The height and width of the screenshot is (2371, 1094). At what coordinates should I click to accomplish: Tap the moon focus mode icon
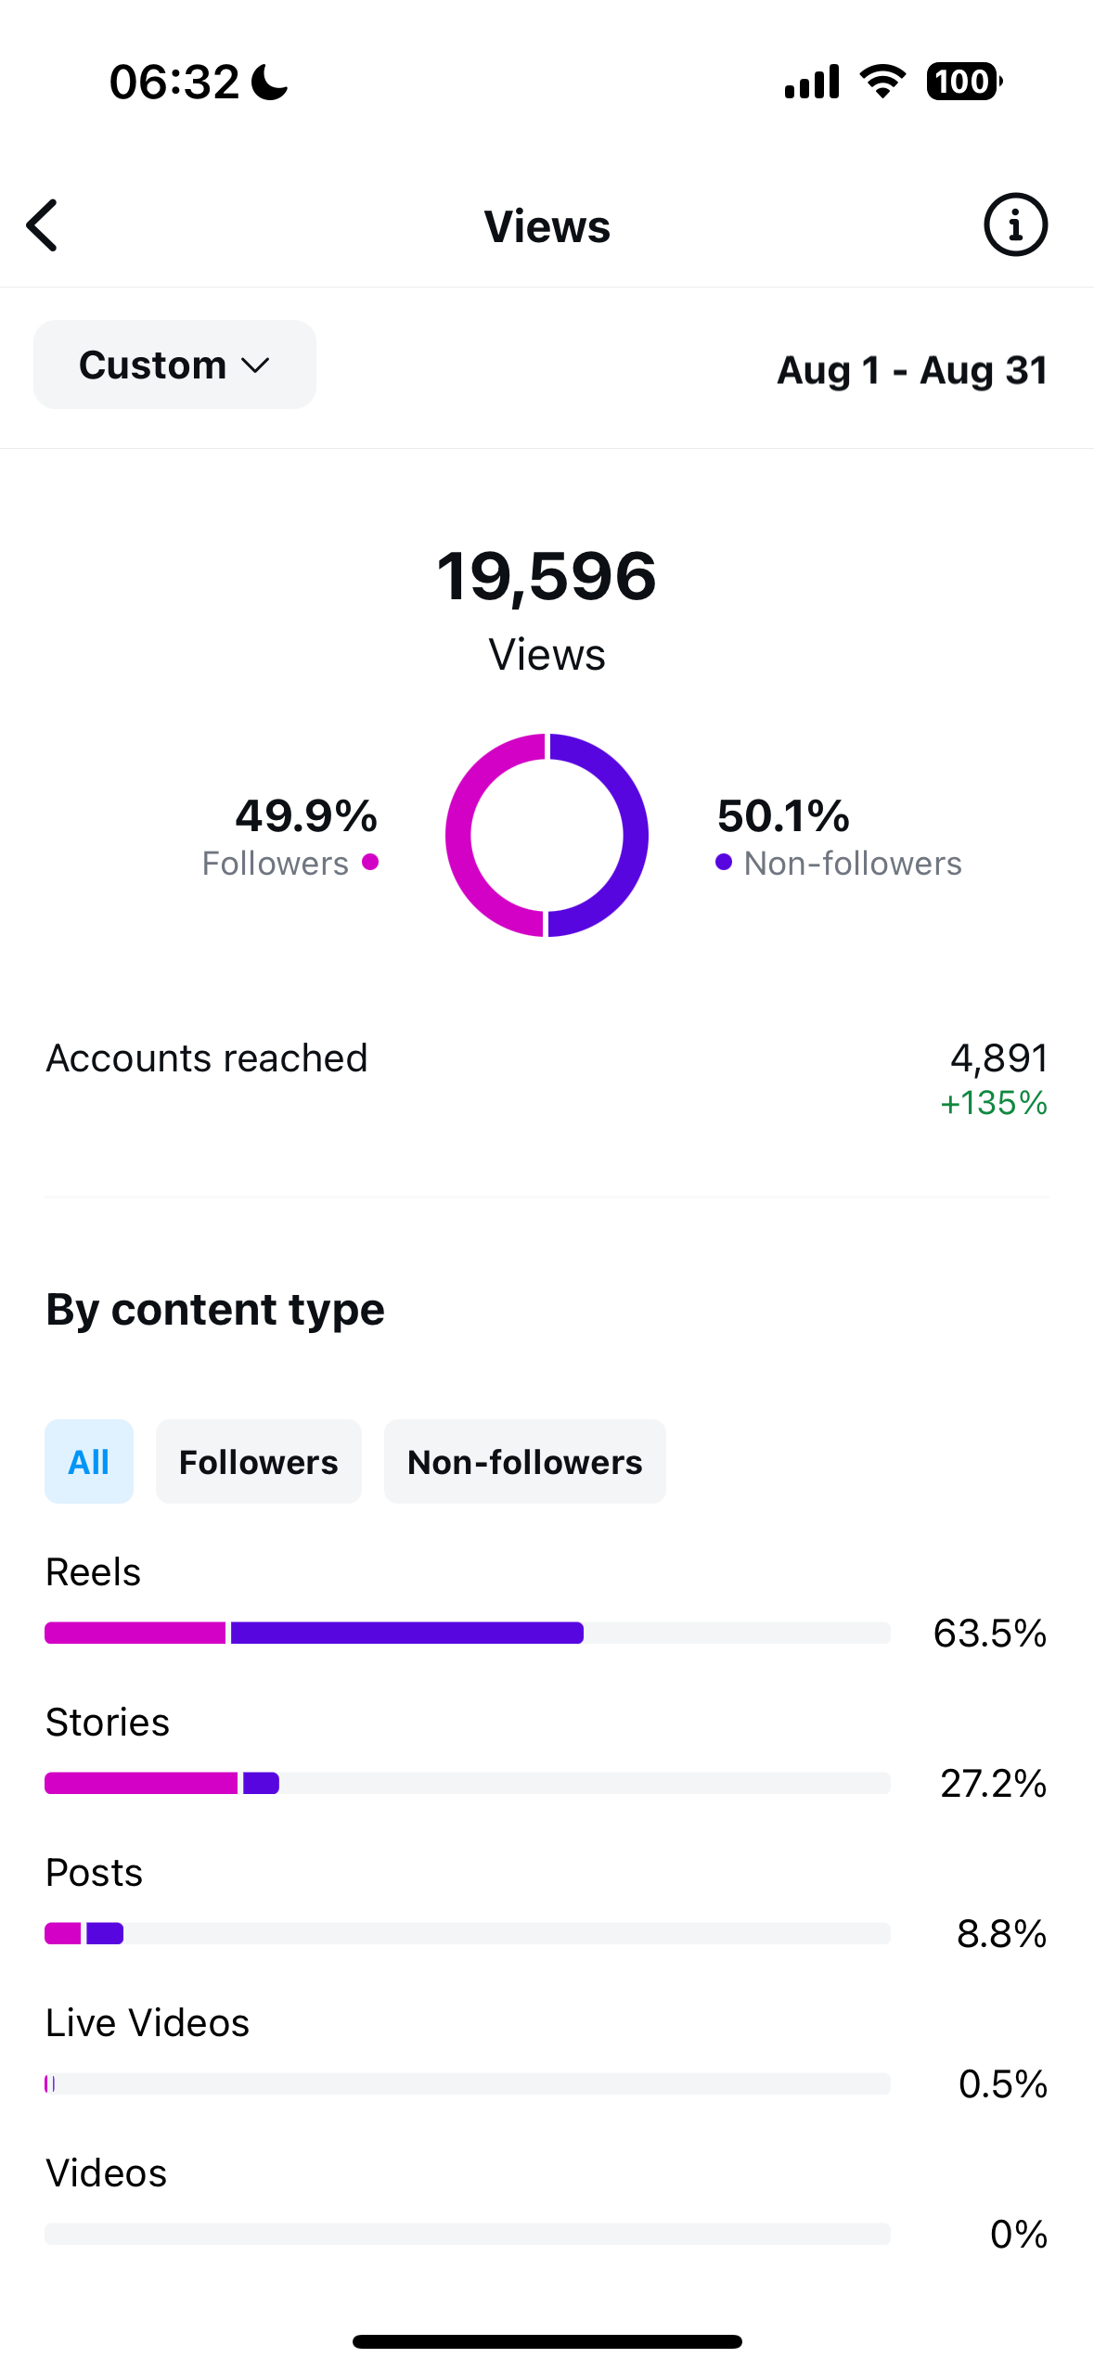coord(270,82)
